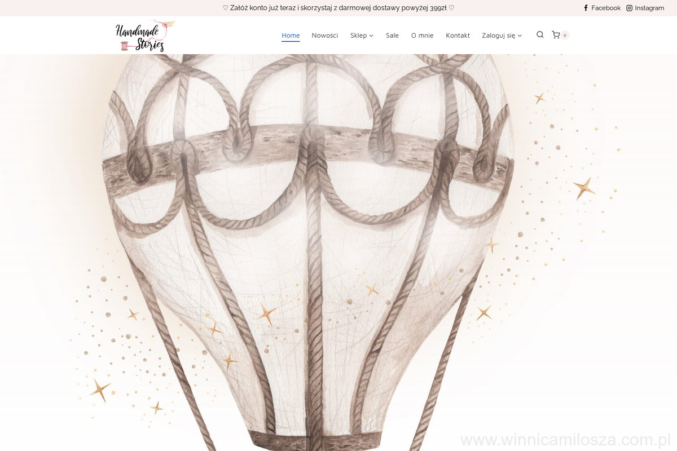Open the search magnifier icon

(540, 35)
